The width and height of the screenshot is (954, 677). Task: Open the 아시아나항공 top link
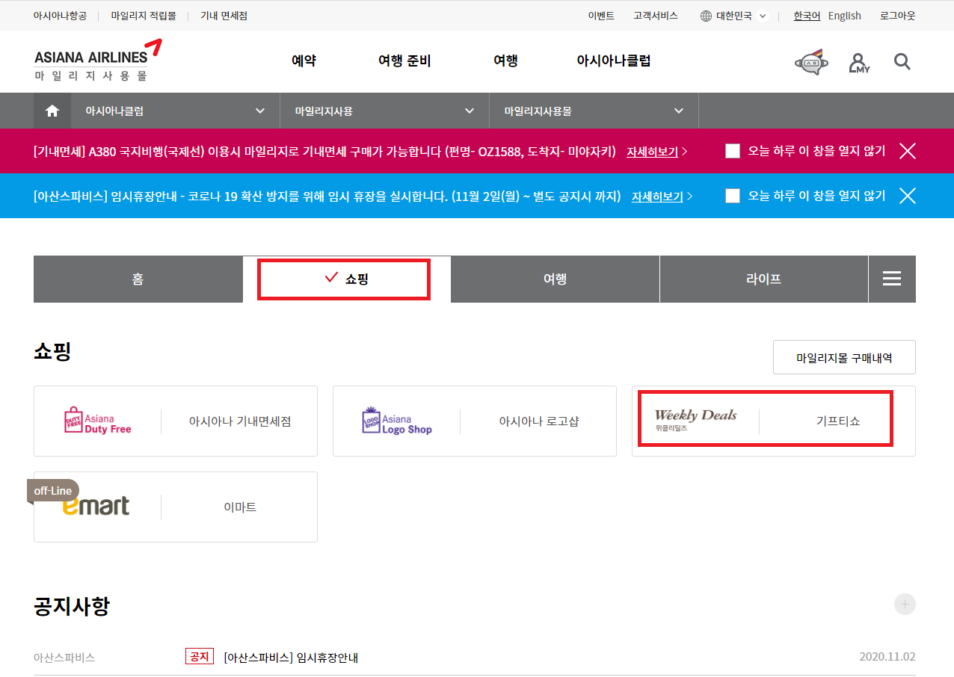[x=60, y=16]
